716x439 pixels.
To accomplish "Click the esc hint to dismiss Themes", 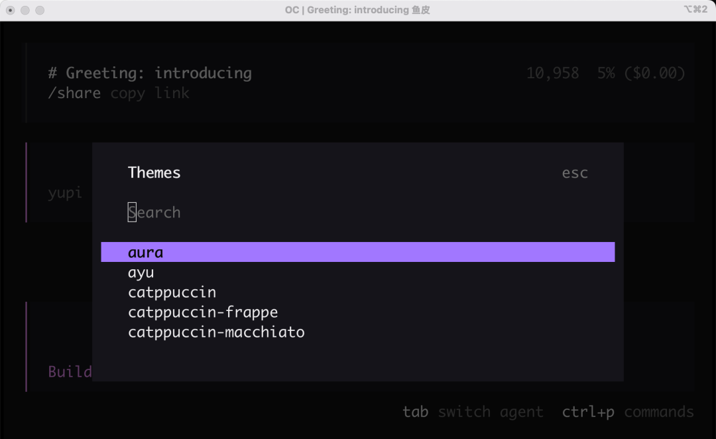I will point(574,172).
